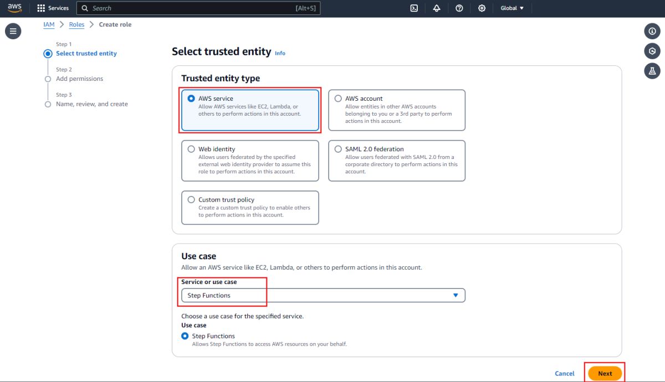The width and height of the screenshot is (665, 382).
Task: Select the AWS service radio button
Action: click(191, 99)
